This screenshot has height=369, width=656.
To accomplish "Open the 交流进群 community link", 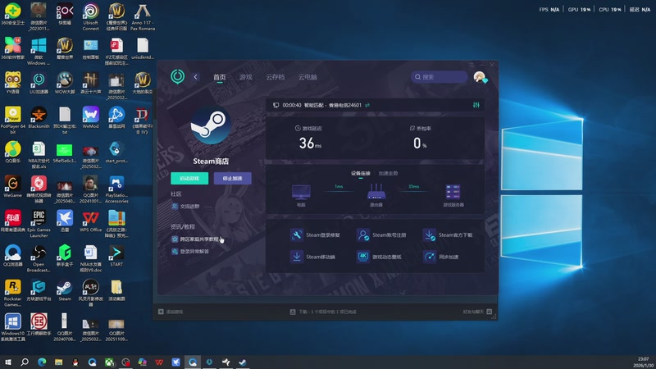I will [x=185, y=207].
